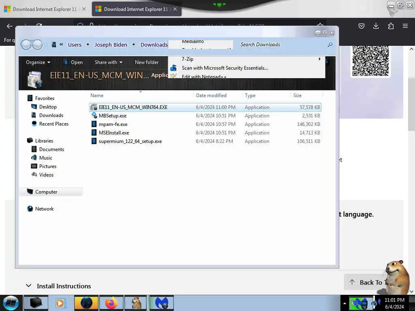The image size is (415, 311).
Task: Open Windows Explorer taskbar icon
Action: coord(36,303)
